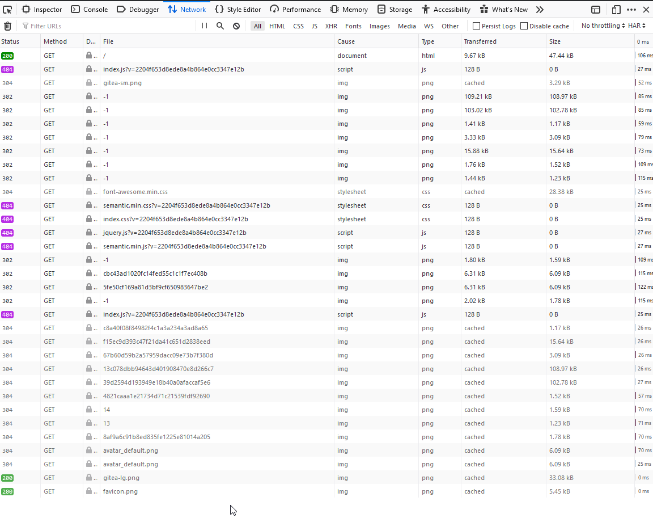Activate the element picker icon

[x=7, y=9]
